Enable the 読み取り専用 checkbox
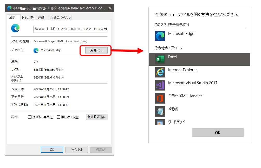 click(30, 117)
